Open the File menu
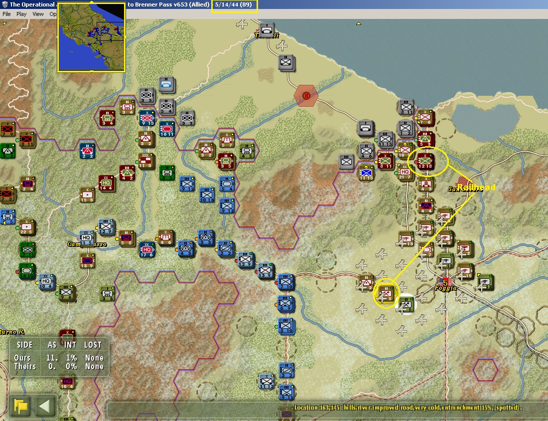Screen dimensions: 548x421 (6, 14)
